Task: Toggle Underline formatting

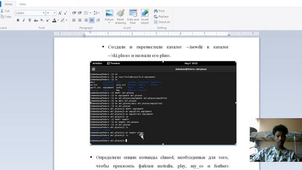Action: 30,20
